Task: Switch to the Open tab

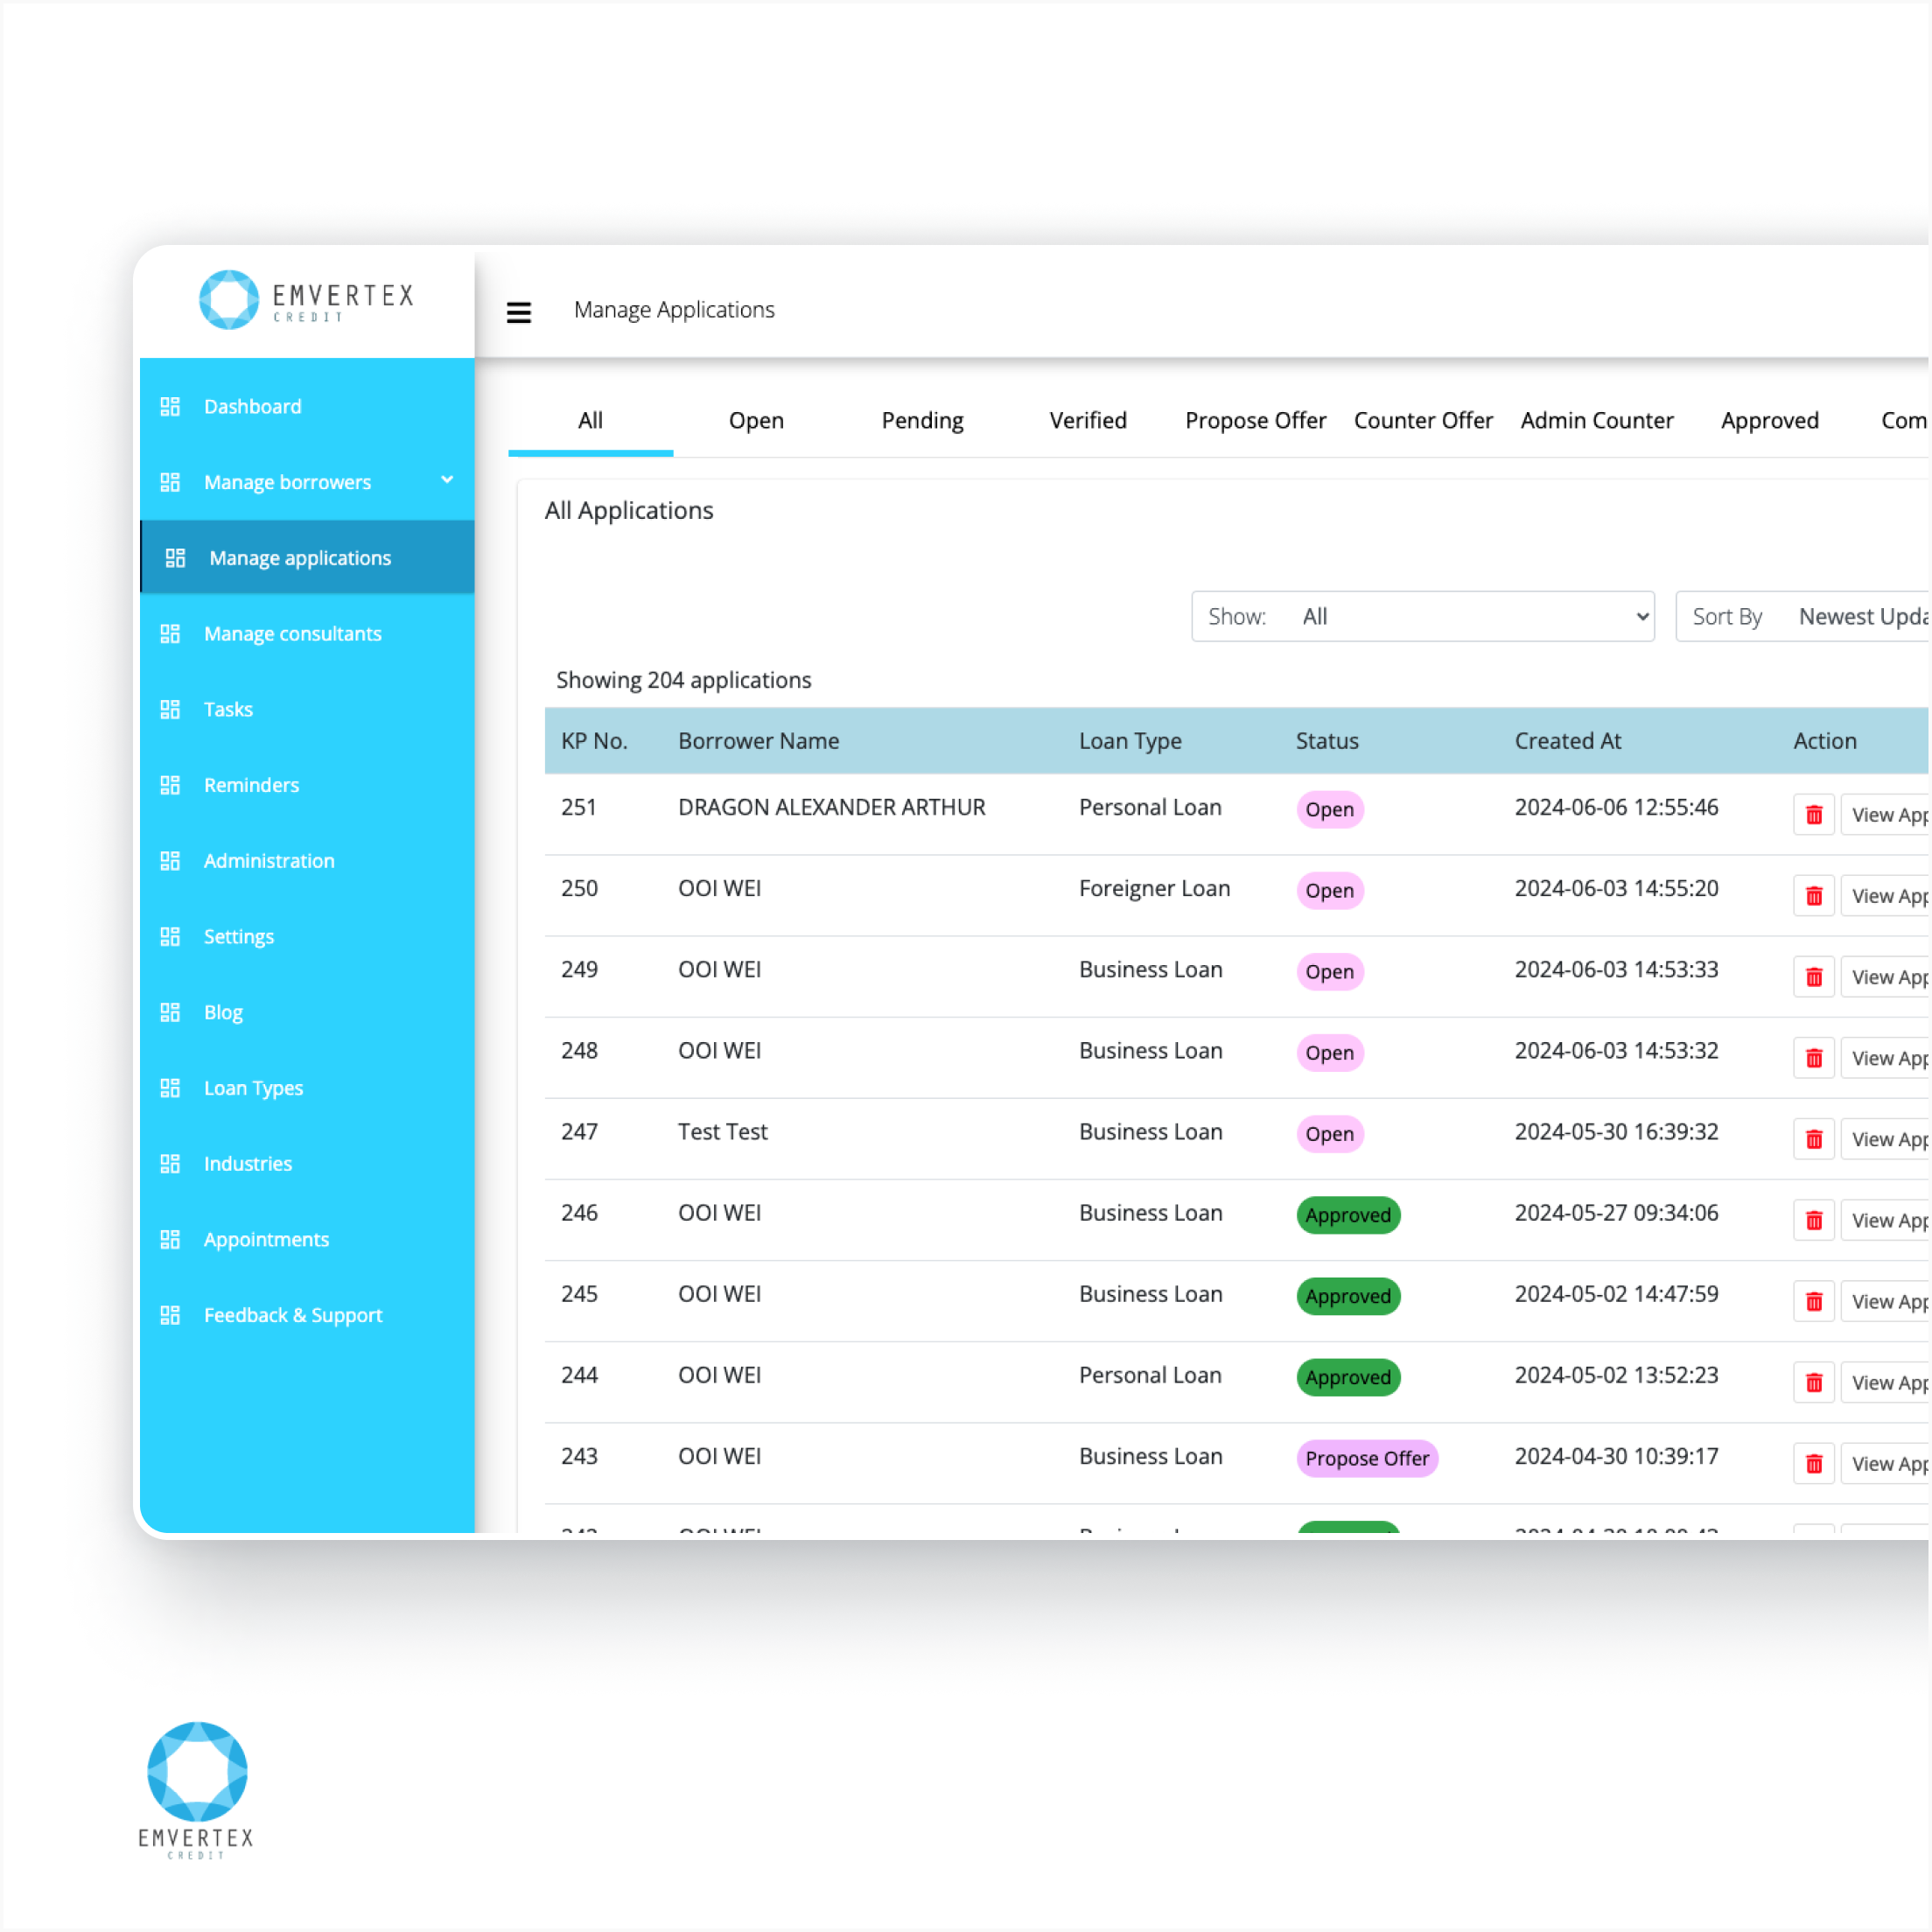Action: pyautogui.click(x=756, y=421)
